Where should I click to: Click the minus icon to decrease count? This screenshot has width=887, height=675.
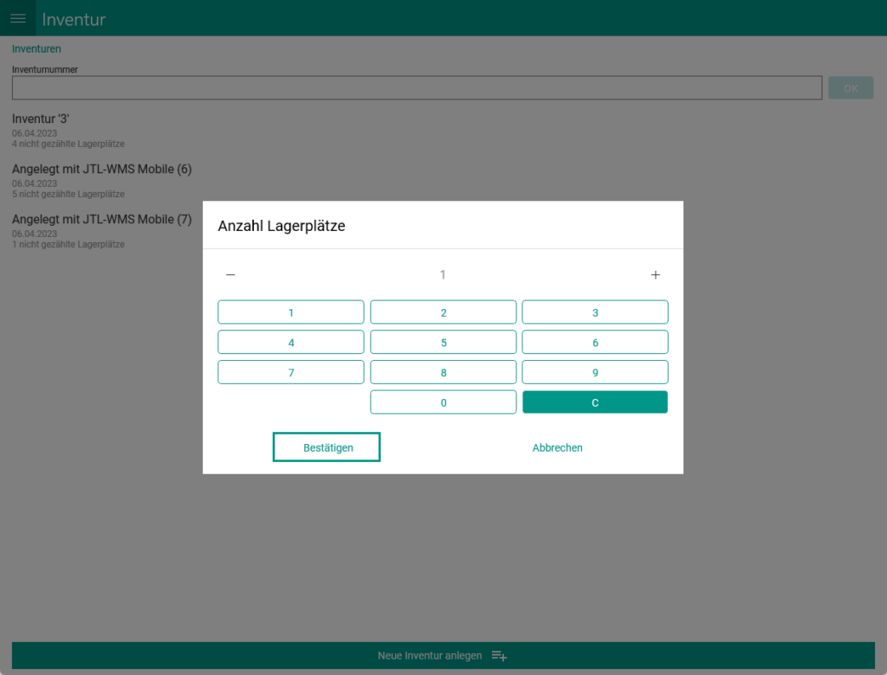coord(230,275)
